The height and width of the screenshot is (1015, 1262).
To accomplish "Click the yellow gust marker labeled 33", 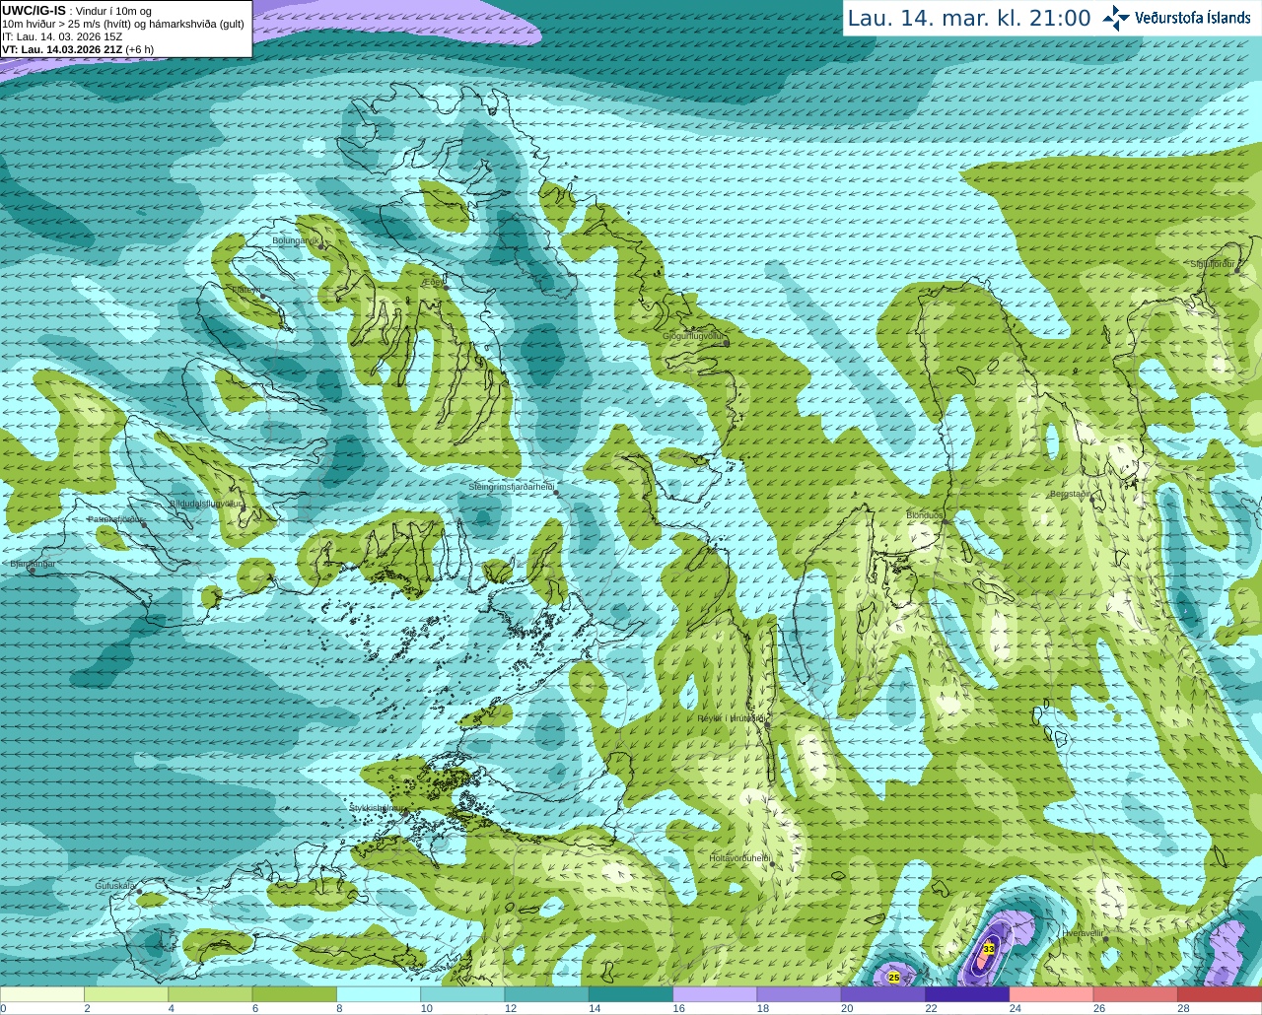I will click(988, 948).
